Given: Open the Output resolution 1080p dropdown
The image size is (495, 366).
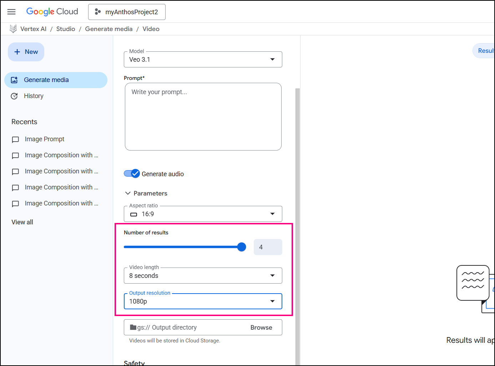Looking at the screenshot, I should tap(203, 301).
